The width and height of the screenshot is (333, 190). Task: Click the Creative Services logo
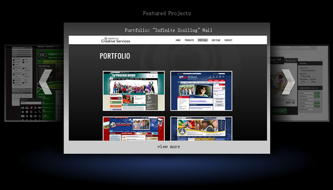click(x=116, y=40)
